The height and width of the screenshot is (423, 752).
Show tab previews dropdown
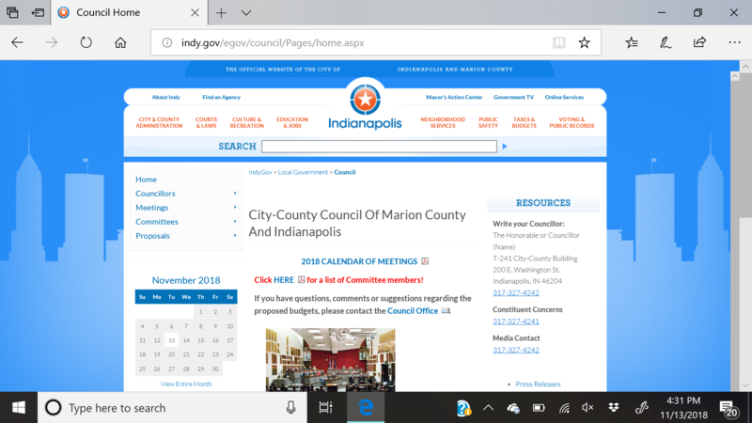point(246,13)
